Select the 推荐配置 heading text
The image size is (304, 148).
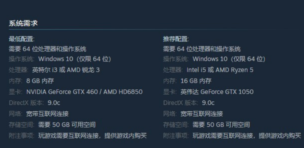click(176, 39)
